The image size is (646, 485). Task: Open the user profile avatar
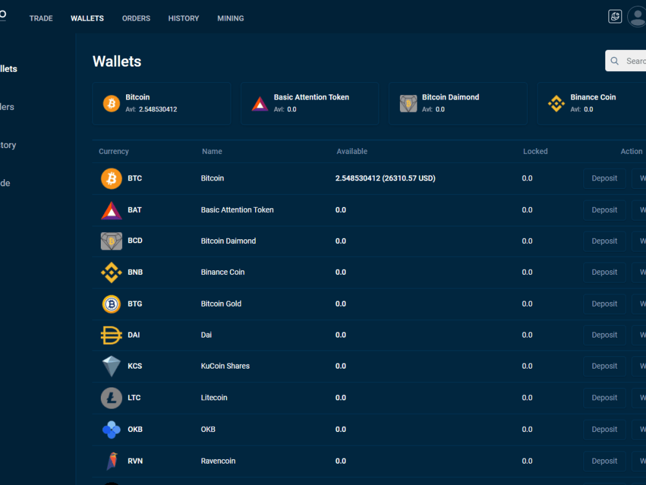637,17
